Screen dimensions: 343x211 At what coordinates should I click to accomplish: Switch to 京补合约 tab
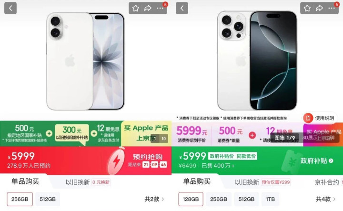(327, 182)
